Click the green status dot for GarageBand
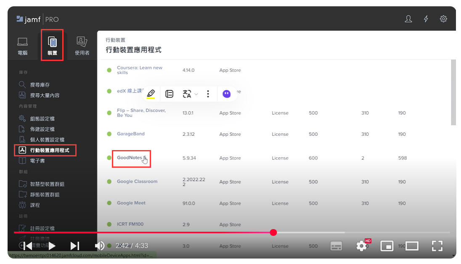The width and height of the screenshot is (461, 264). pyautogui.click(x=109, y=134)
